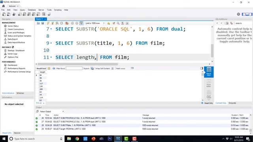Open the find panel magnifier icon

coord(118,23)
